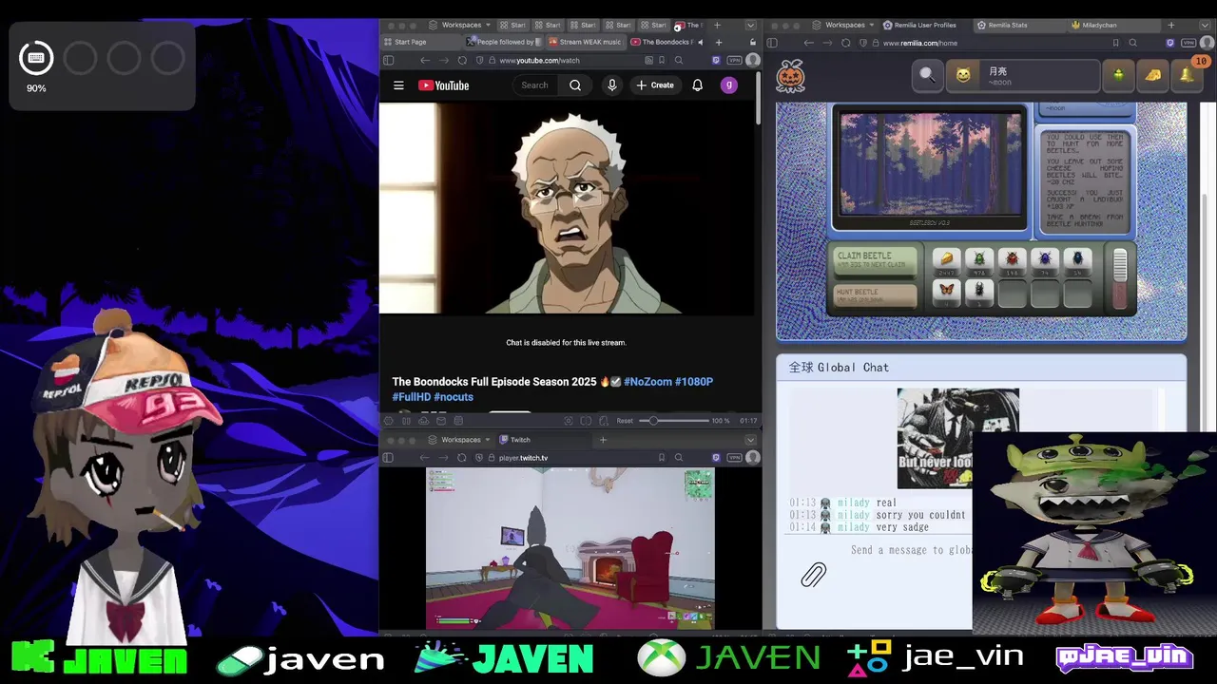The height and width of the screenshot is (684, 1217).
Task: Open the #1080P hashtag link
Action: pyautogui.click(x=694, y=382)
